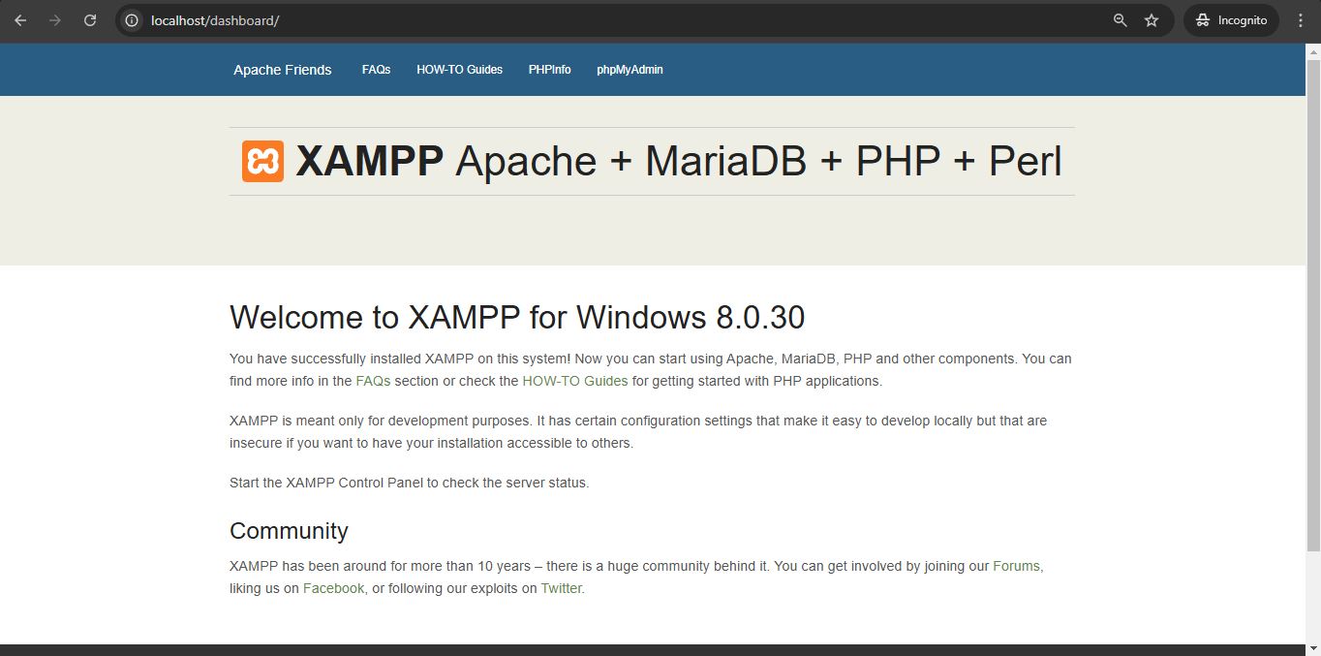Click the 'Welcome to XAMPP for Windows 8.0.30' heading
The image size is (1321, 656).
[517, 317]
